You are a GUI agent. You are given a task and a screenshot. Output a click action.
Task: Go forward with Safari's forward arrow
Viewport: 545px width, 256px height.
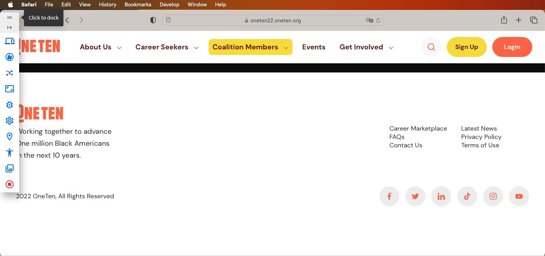[81, 20]
